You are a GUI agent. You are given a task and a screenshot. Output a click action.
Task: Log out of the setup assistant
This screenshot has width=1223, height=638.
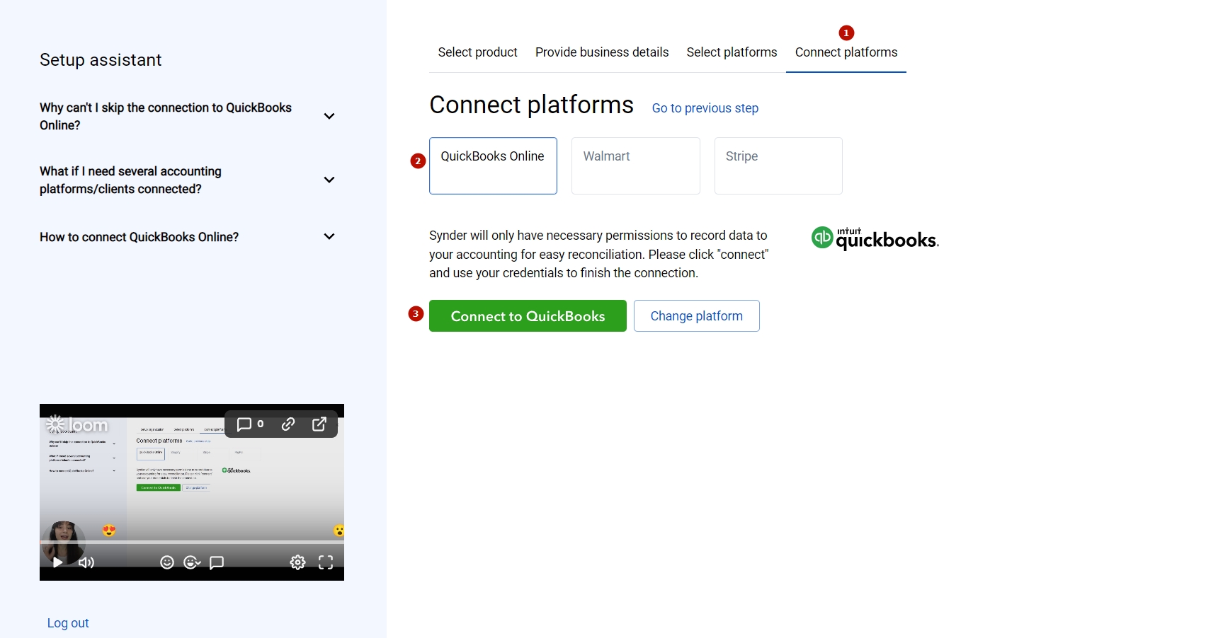[x=68, y=623]
